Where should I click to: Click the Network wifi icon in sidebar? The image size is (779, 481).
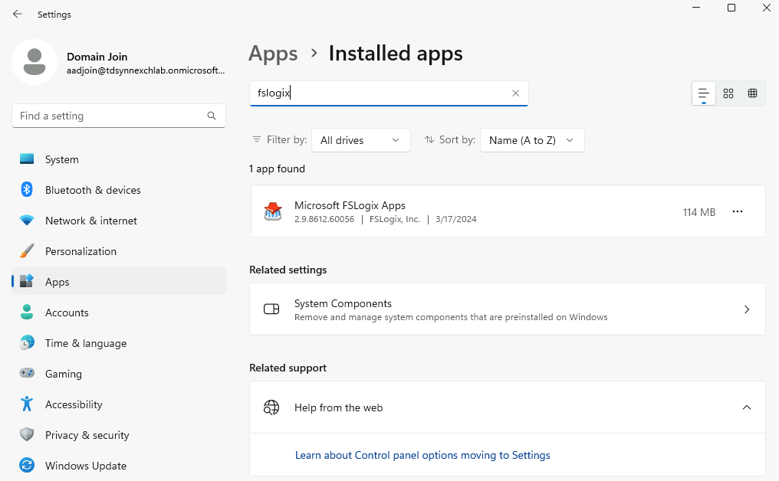tap(27, 220)
